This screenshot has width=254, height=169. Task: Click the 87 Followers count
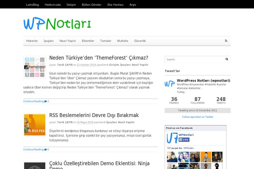coord(198,101)
